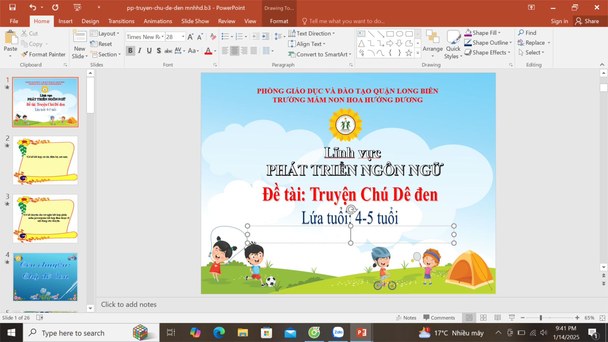Screen dimensions: 608x342
Task: Click the Increase Font Size icon
Action: click(x=191, y=37)
